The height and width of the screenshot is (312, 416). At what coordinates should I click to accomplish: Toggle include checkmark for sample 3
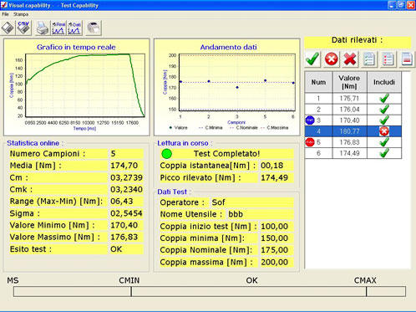pos(384,120)
